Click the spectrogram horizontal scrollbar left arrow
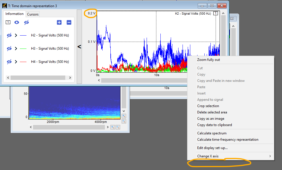The height and width of the screenshot is (170, 282). [31, 127]
